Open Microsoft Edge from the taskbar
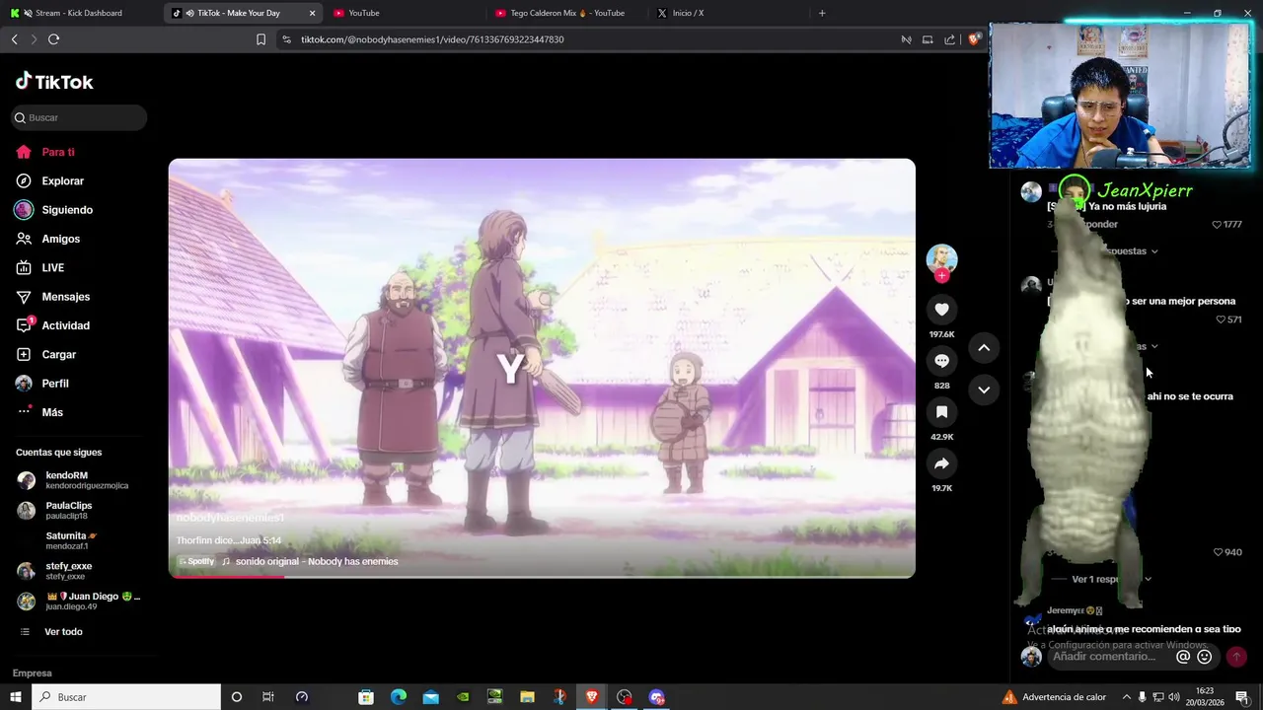The width and height of the screenshot is (1263, 710). click(398, 697)
